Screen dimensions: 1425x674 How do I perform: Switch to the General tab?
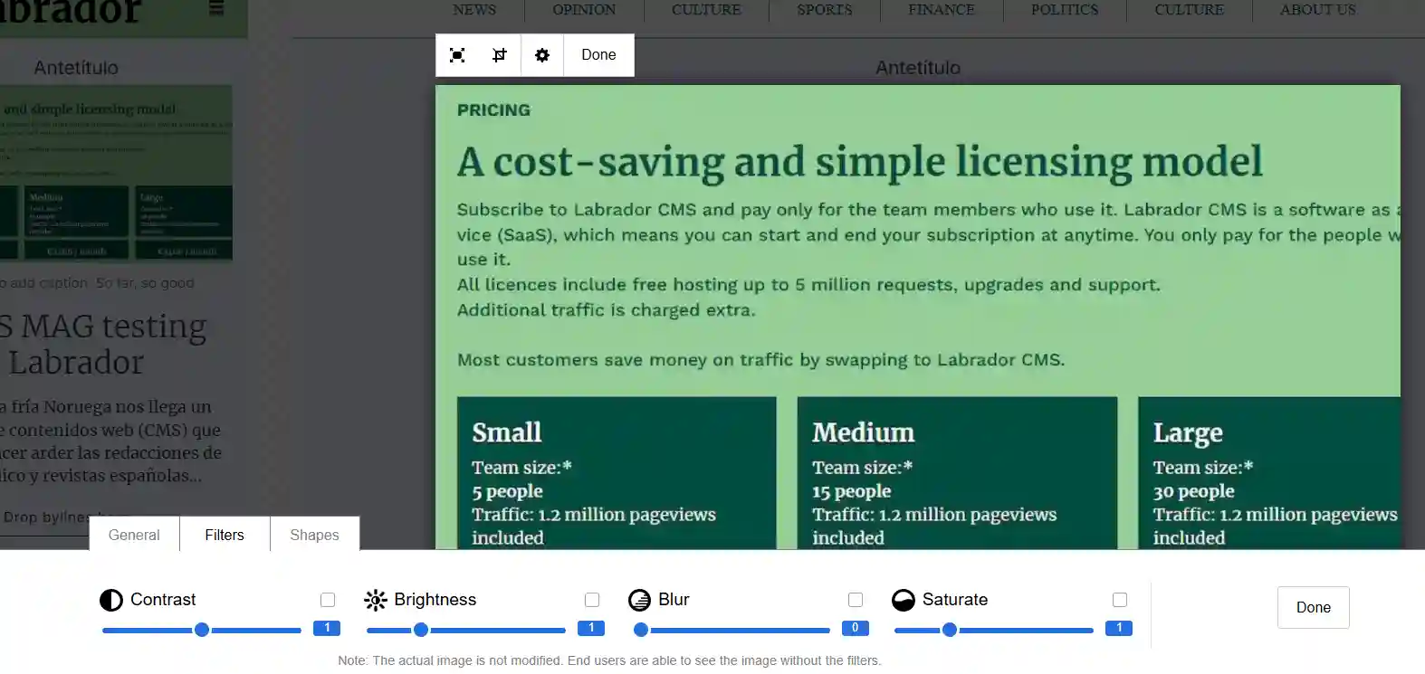tap(134, 535)
